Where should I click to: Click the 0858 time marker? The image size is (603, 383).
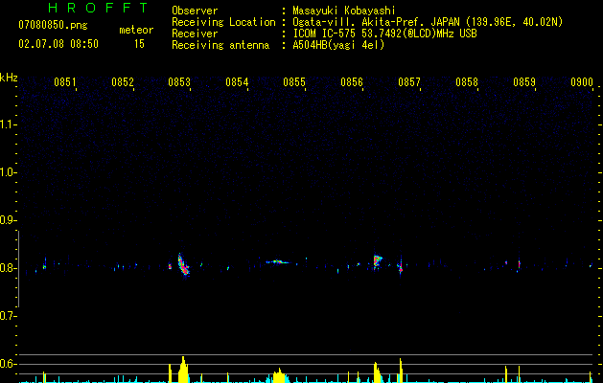467,82
